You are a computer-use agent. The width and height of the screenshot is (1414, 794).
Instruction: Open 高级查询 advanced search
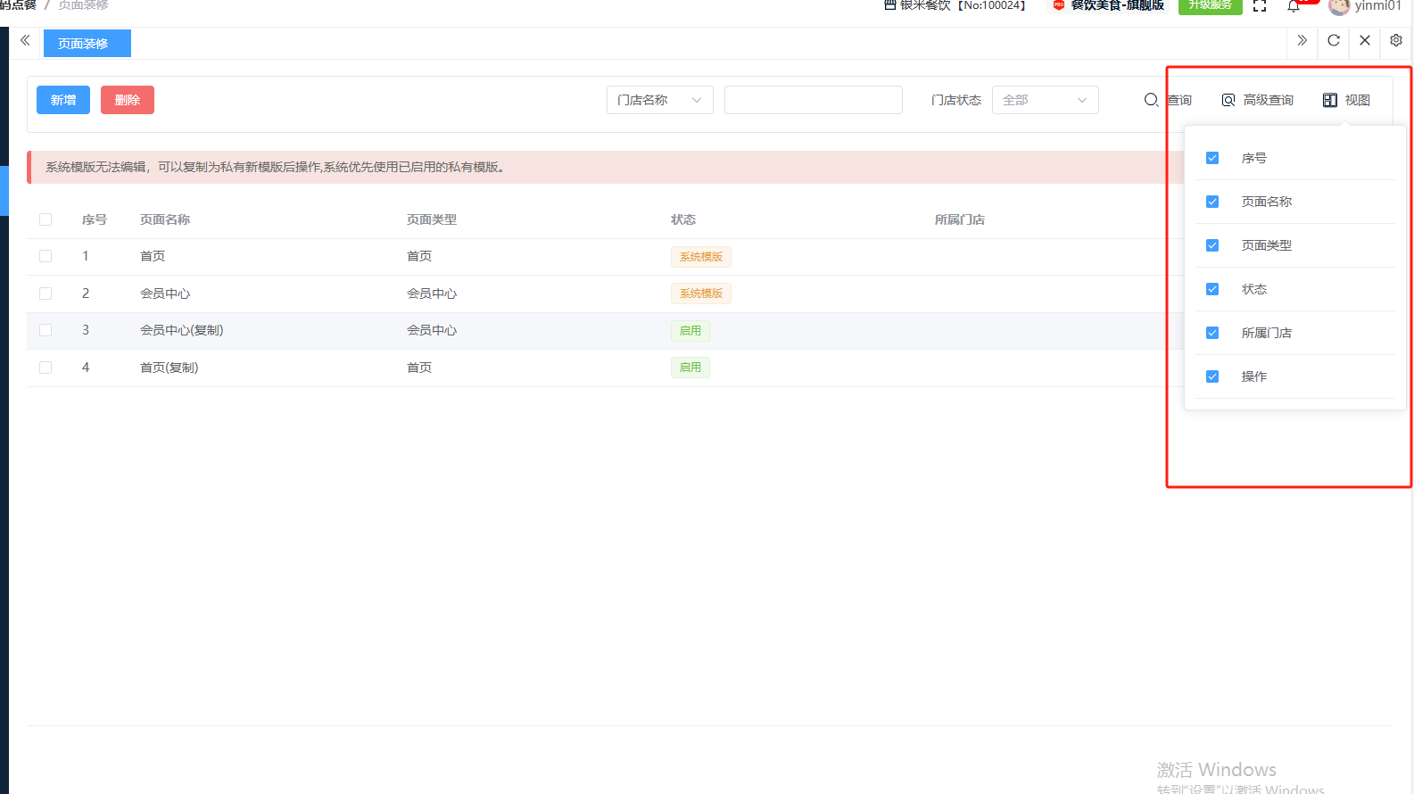(x=1258, y=100)
